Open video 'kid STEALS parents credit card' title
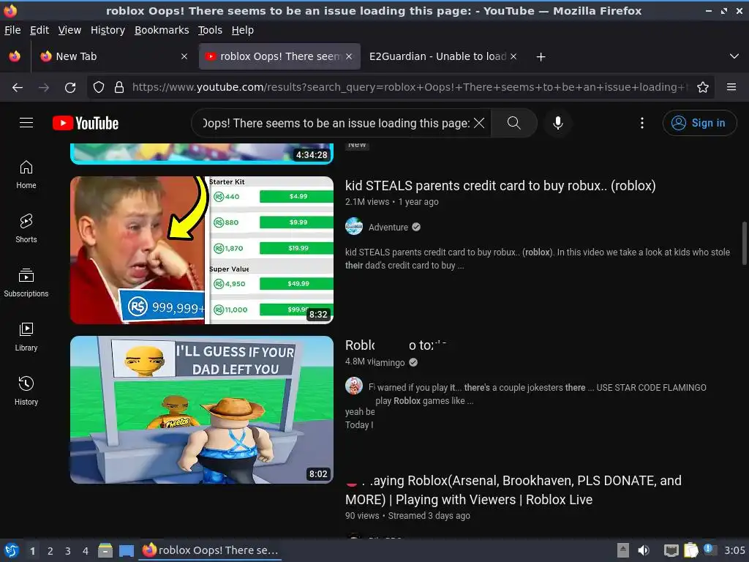Viewport: 749px width, 562px height. (500, 185)
